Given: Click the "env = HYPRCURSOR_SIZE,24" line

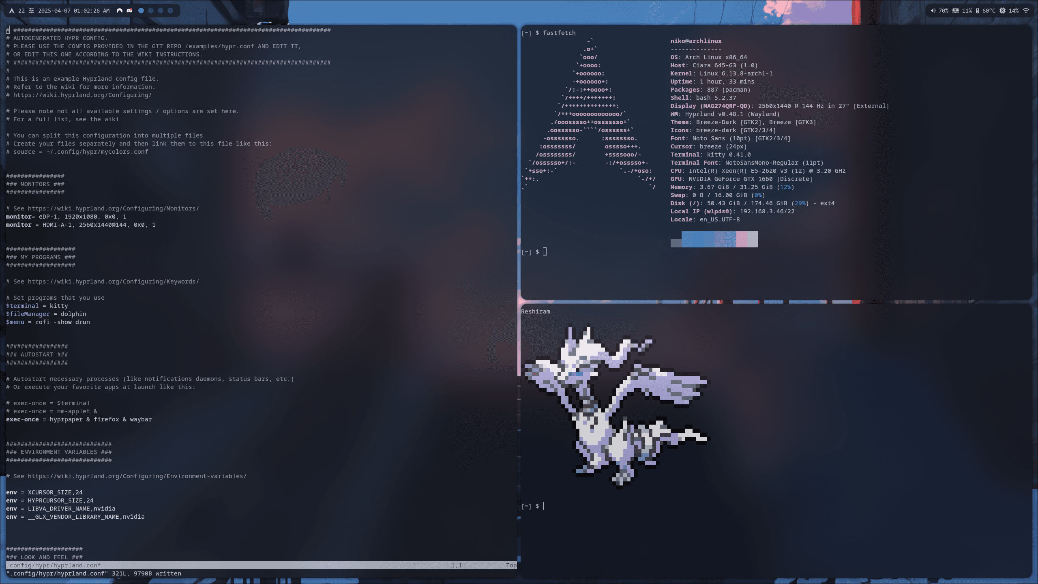Looking at the screenshot, I should tap(49, 500).
